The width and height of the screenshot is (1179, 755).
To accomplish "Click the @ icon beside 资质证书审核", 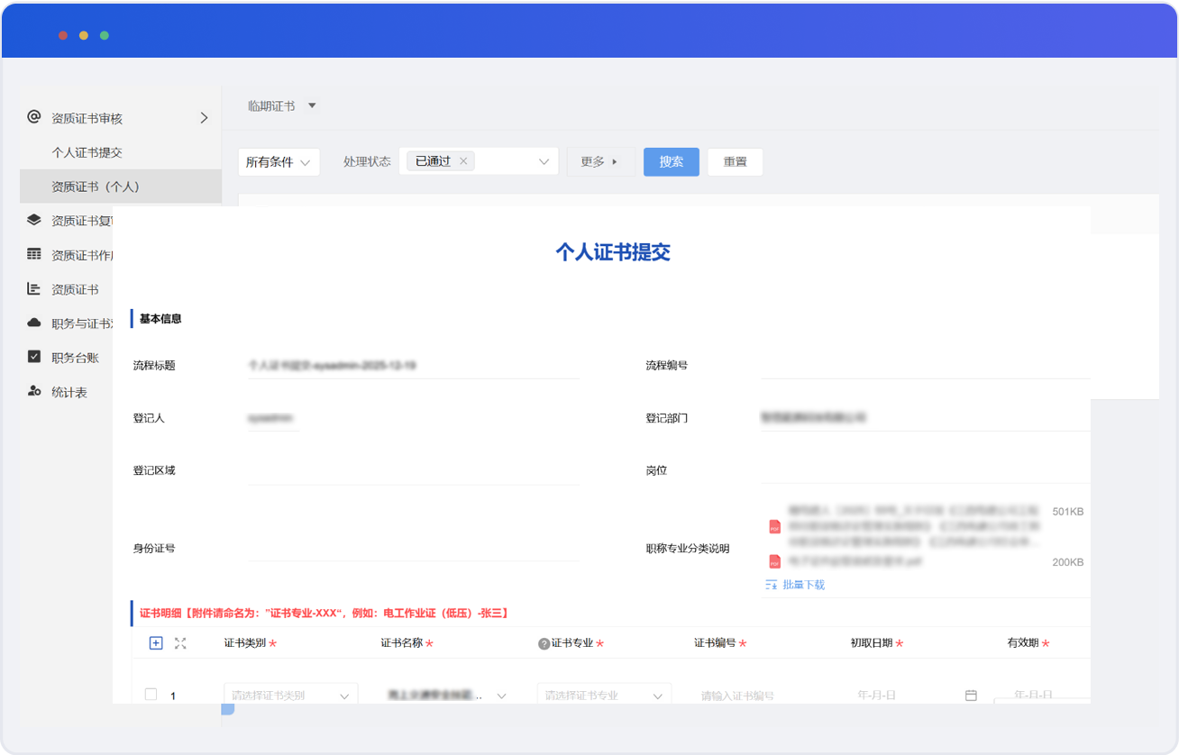I will click(34, 117).
